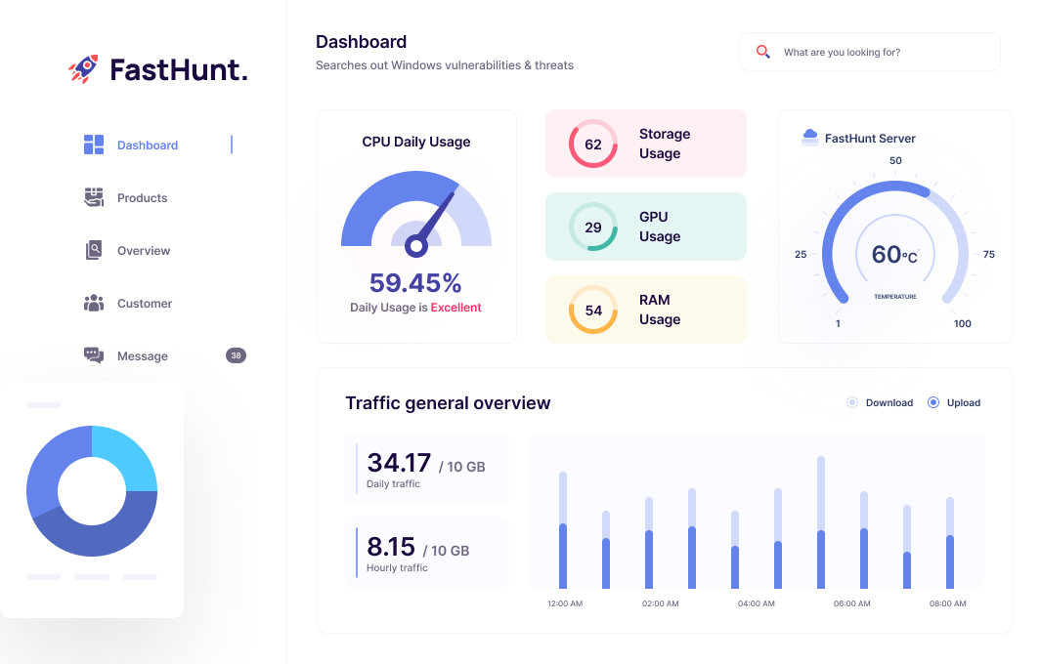
Task: Click the Traffic general overview heading
Action: tap(447, 402)
